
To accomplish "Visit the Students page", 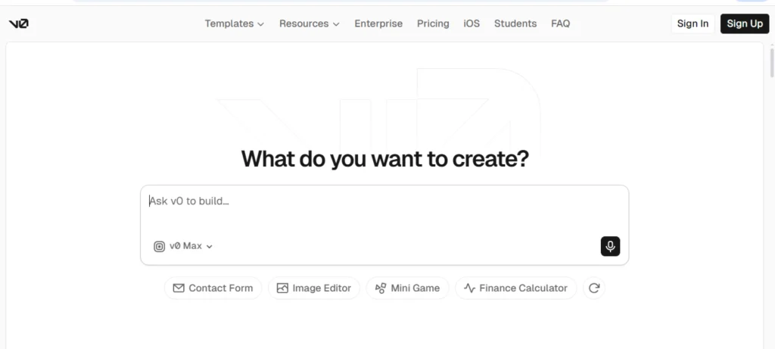I will (x=515, y=23).
